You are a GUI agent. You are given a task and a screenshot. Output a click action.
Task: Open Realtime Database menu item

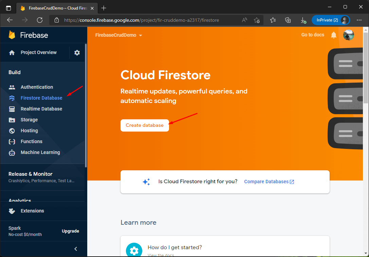click(41, 109)
